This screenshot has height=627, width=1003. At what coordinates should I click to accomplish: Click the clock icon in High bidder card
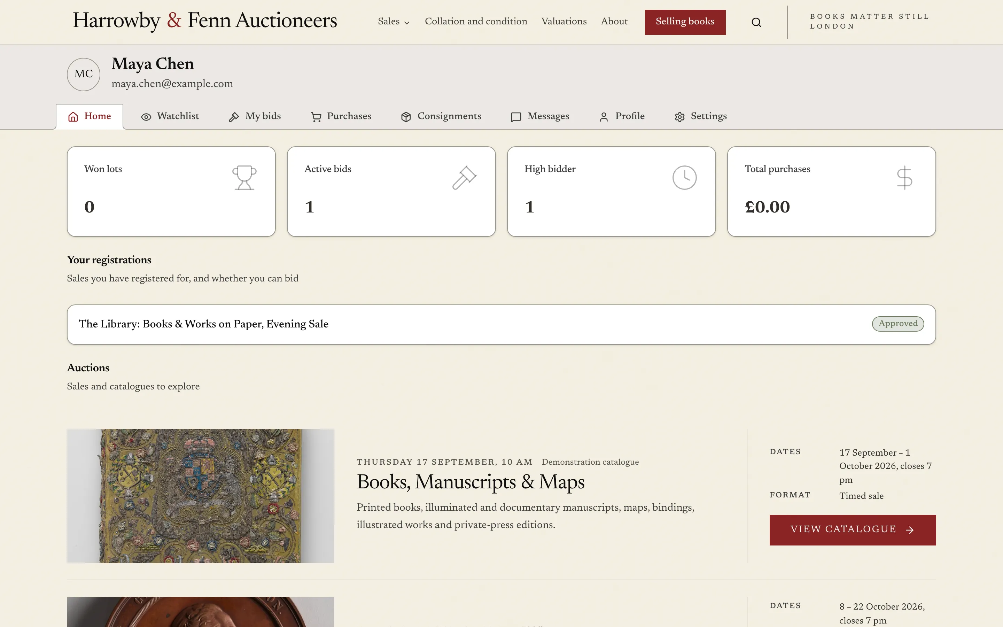[x=684, y=178]
